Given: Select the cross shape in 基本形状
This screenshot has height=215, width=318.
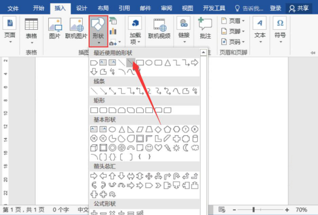Looking at the screenshot, I should (x=177, y=139).
